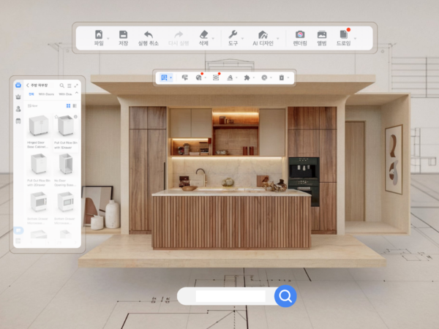Viewport: 439px width, 329px height.
Task: Open the AI 디자인 feature
Action: coord(262,37)
